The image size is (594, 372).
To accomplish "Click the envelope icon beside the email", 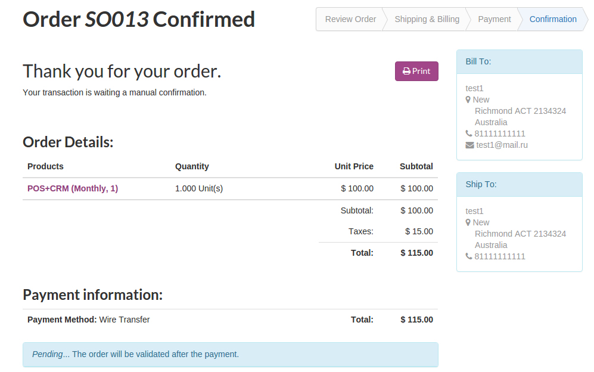I will [x=469, y=145].
